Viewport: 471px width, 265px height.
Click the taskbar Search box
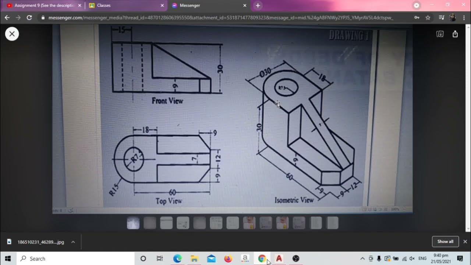75,259
